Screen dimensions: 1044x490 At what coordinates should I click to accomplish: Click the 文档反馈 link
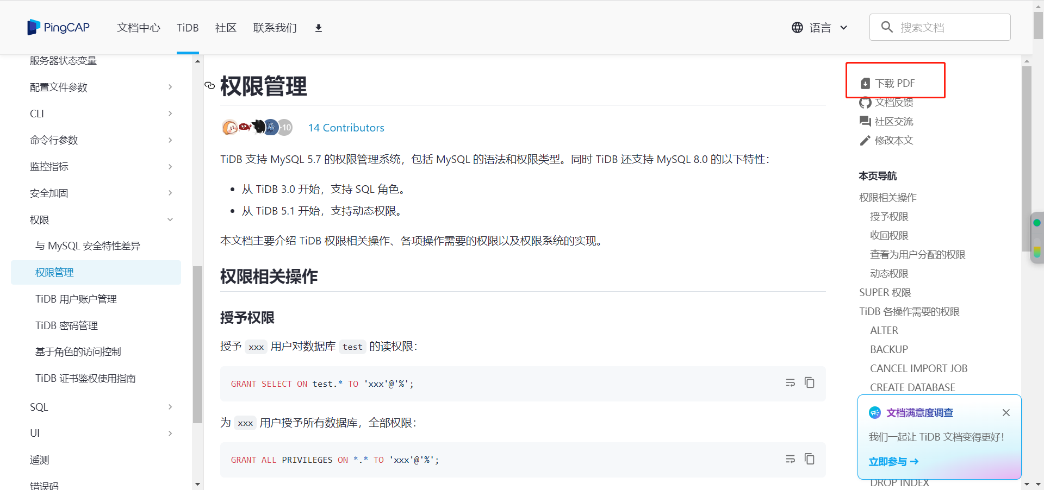coord(894,103)
